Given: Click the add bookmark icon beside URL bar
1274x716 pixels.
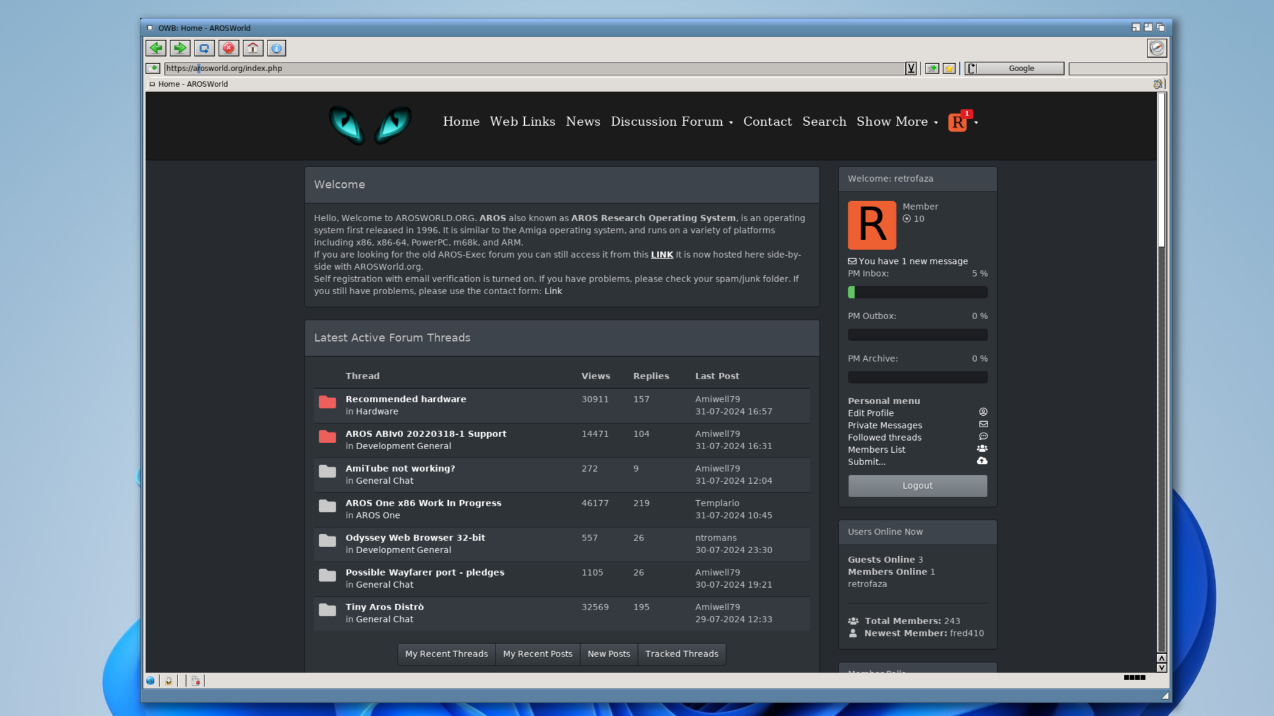Looking at the screenshot, I should [932, 68].
